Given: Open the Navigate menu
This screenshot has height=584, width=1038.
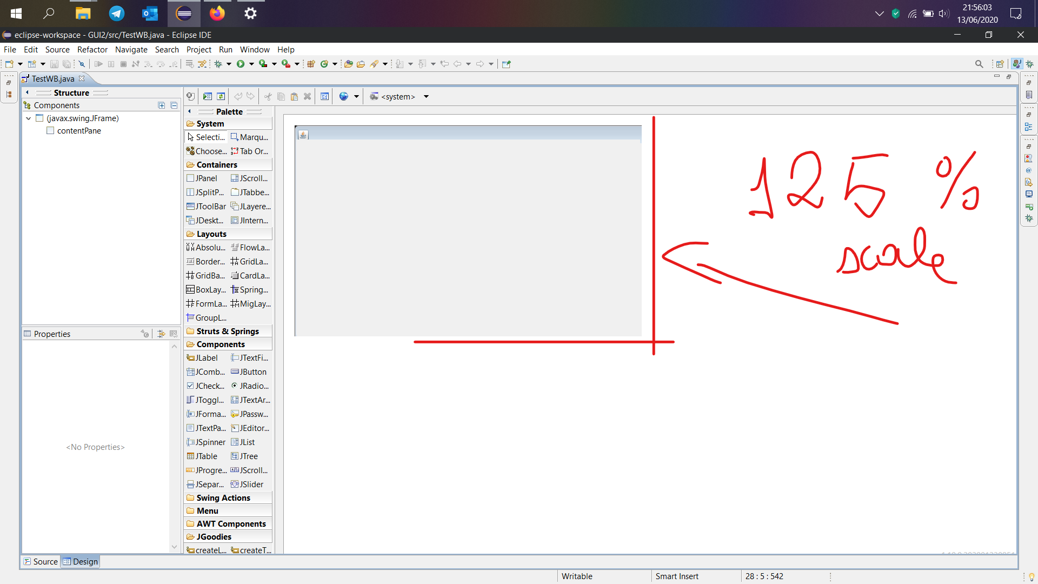Looking at the screenshot, I should 131,49.
